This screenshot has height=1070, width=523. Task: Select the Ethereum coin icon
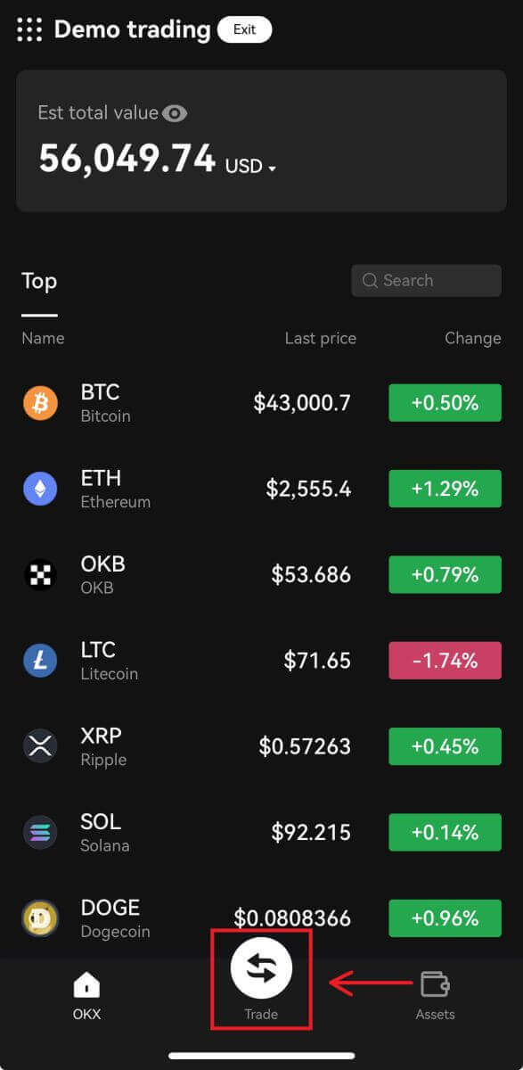click(x=38, y=488)
